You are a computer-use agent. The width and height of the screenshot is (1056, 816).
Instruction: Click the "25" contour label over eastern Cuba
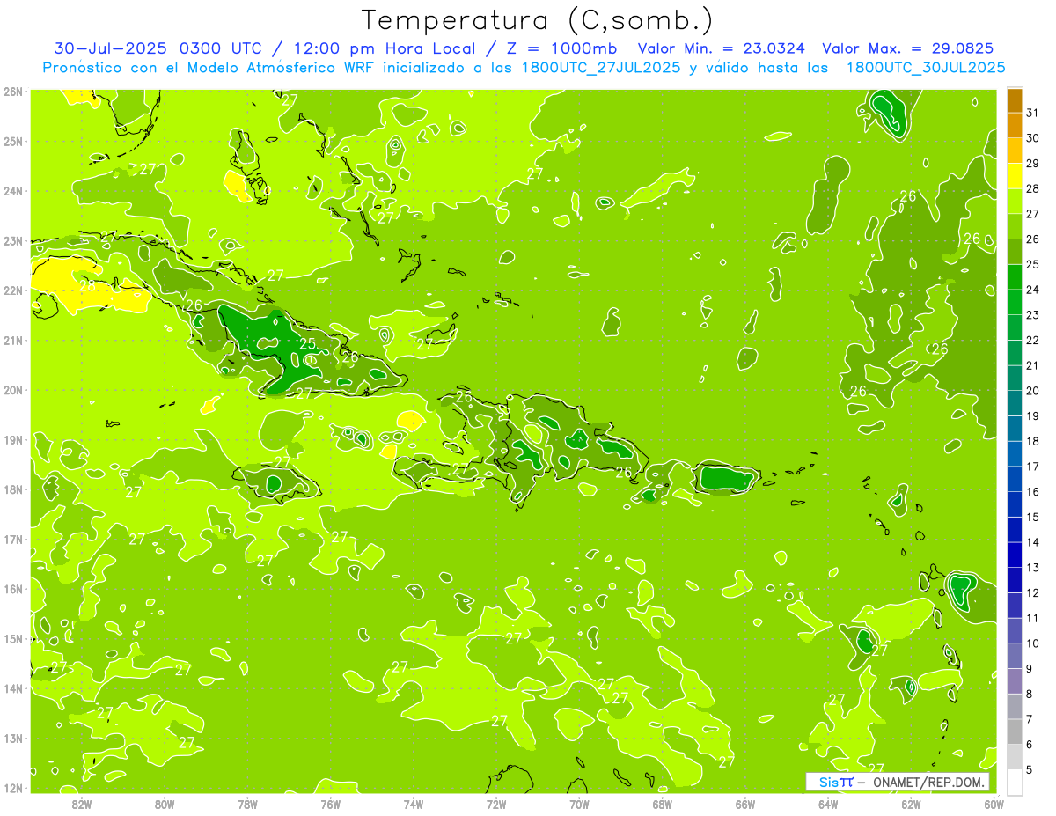pyautogui.click(x=308, y=344)
